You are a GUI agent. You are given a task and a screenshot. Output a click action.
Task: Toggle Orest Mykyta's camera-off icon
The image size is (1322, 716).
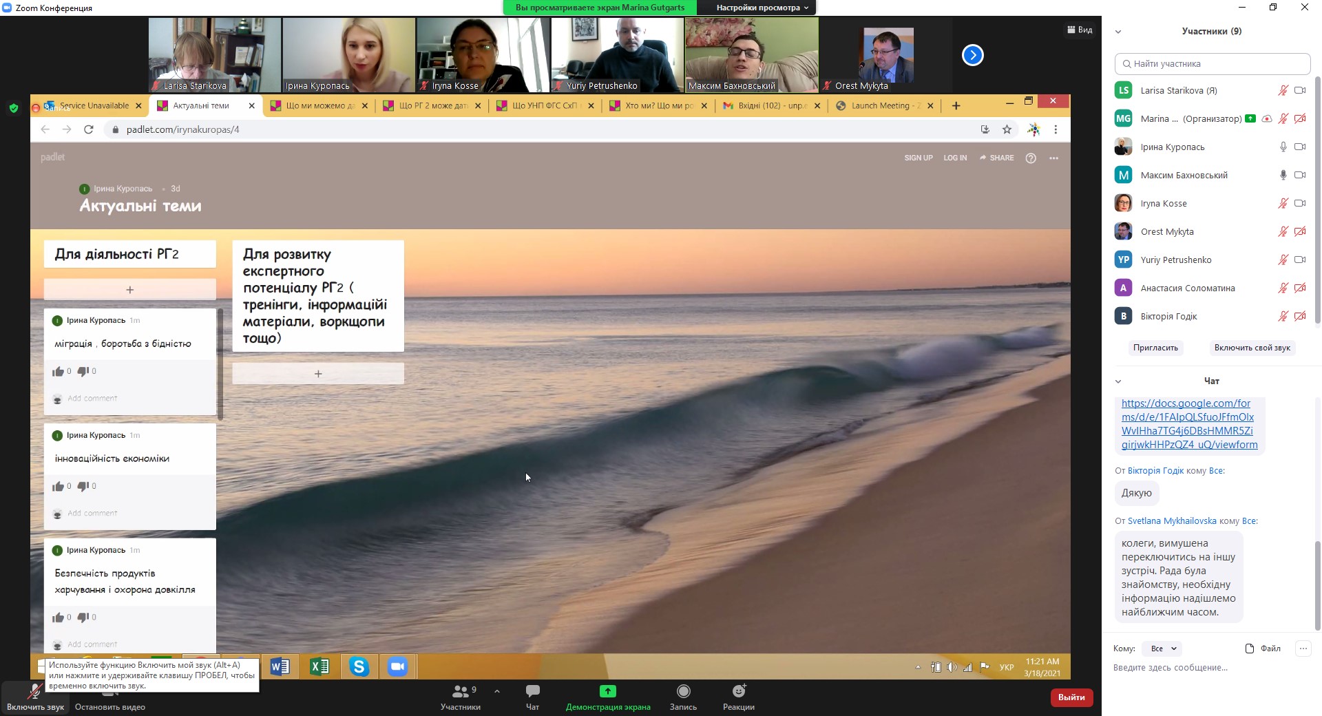[1300, 231]
